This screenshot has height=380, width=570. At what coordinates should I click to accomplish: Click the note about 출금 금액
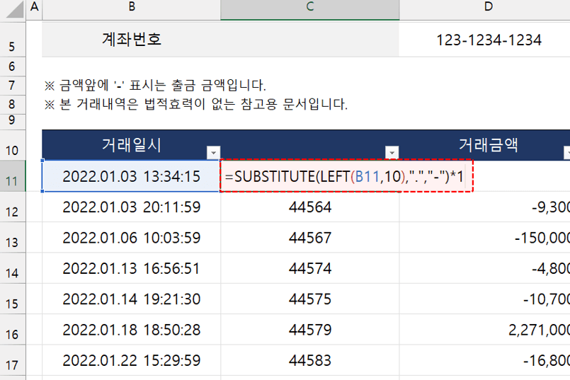pos(155,86)
